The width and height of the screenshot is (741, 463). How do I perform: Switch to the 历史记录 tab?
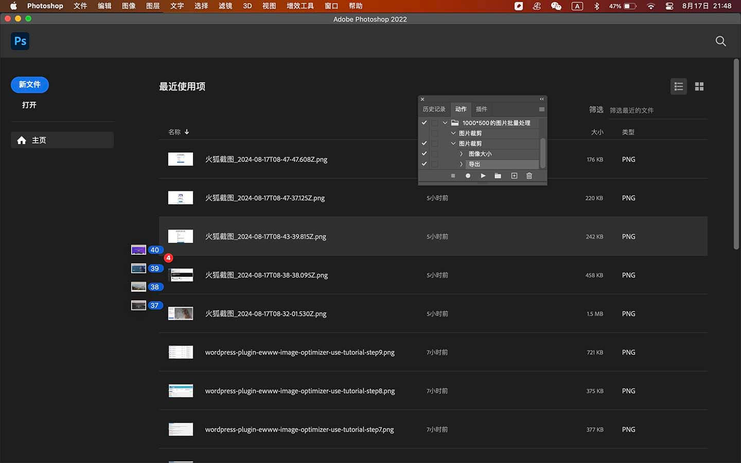434,109
